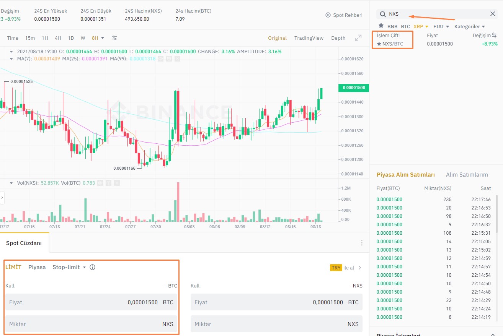Select the Alım Satımlarım tab

tap(467, 174)
